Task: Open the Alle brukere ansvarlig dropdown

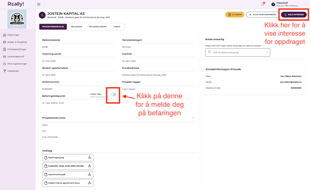Action: (x=237, y=52)
